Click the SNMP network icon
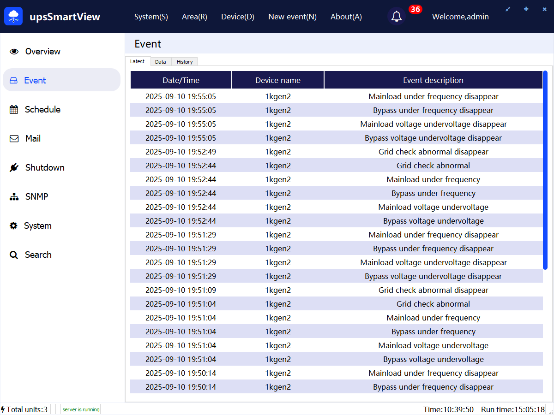 14,197
